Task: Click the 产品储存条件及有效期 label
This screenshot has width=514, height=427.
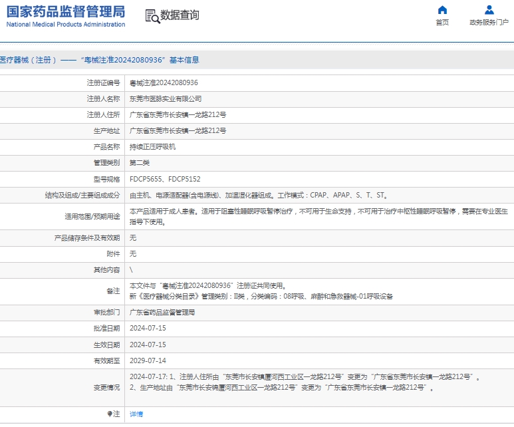Action: tap(87, 237)
